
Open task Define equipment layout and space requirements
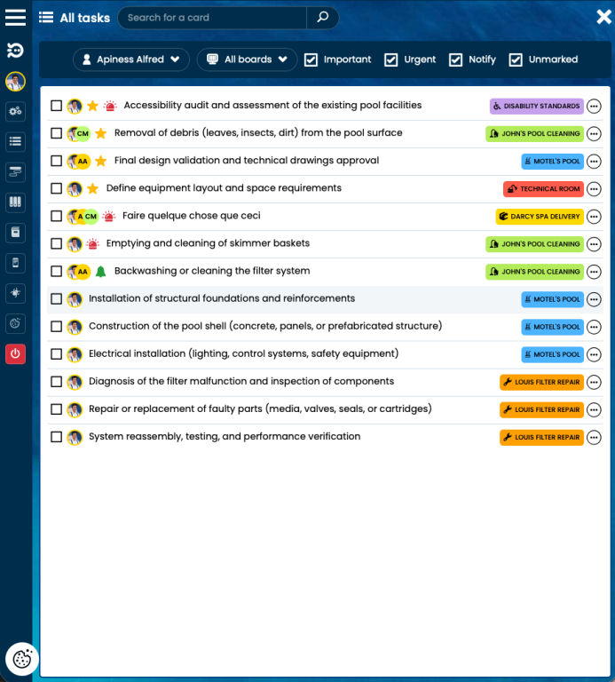pyautogui.click(x=224, y=188)
